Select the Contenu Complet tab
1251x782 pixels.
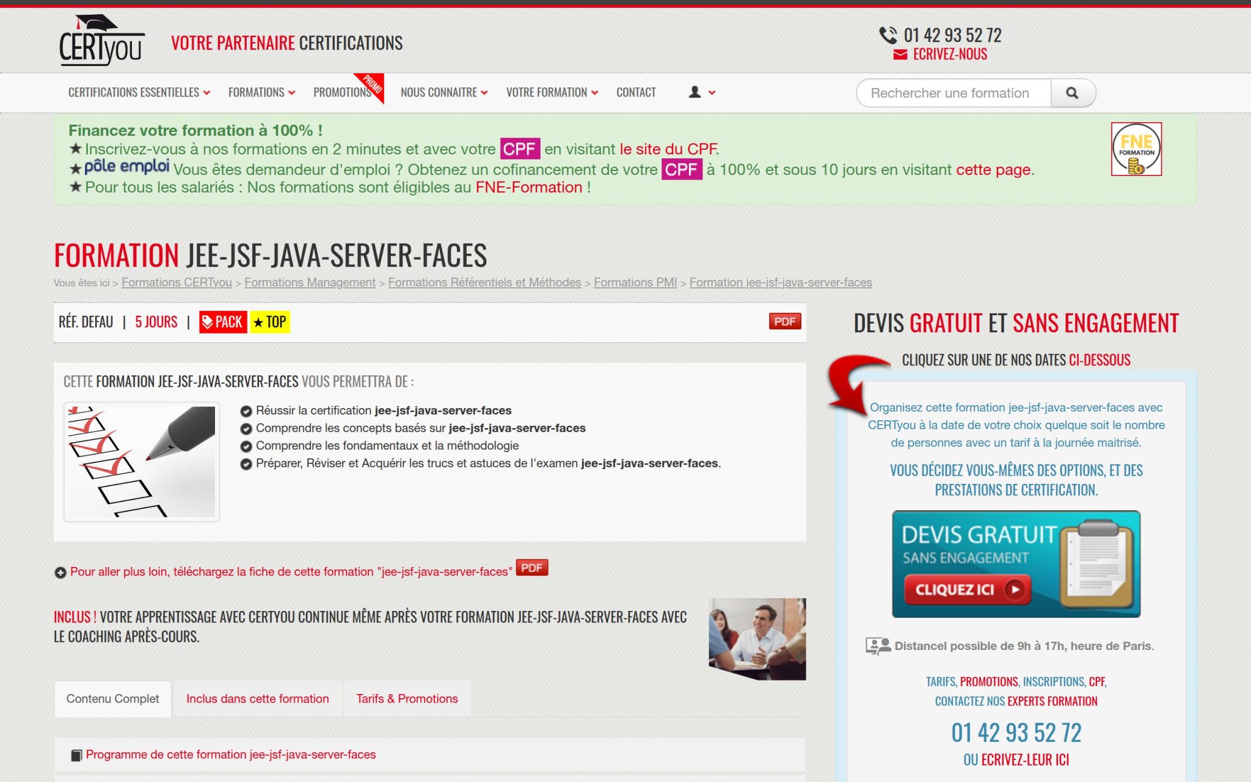[x=113, y=699]
